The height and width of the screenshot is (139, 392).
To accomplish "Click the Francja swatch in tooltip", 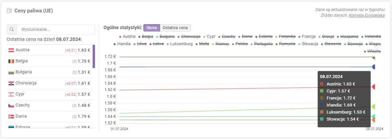I will point(322,98).
